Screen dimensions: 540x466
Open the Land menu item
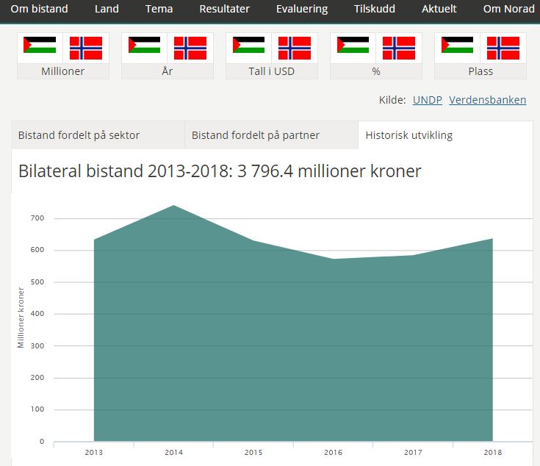click(x=107, y=10)
